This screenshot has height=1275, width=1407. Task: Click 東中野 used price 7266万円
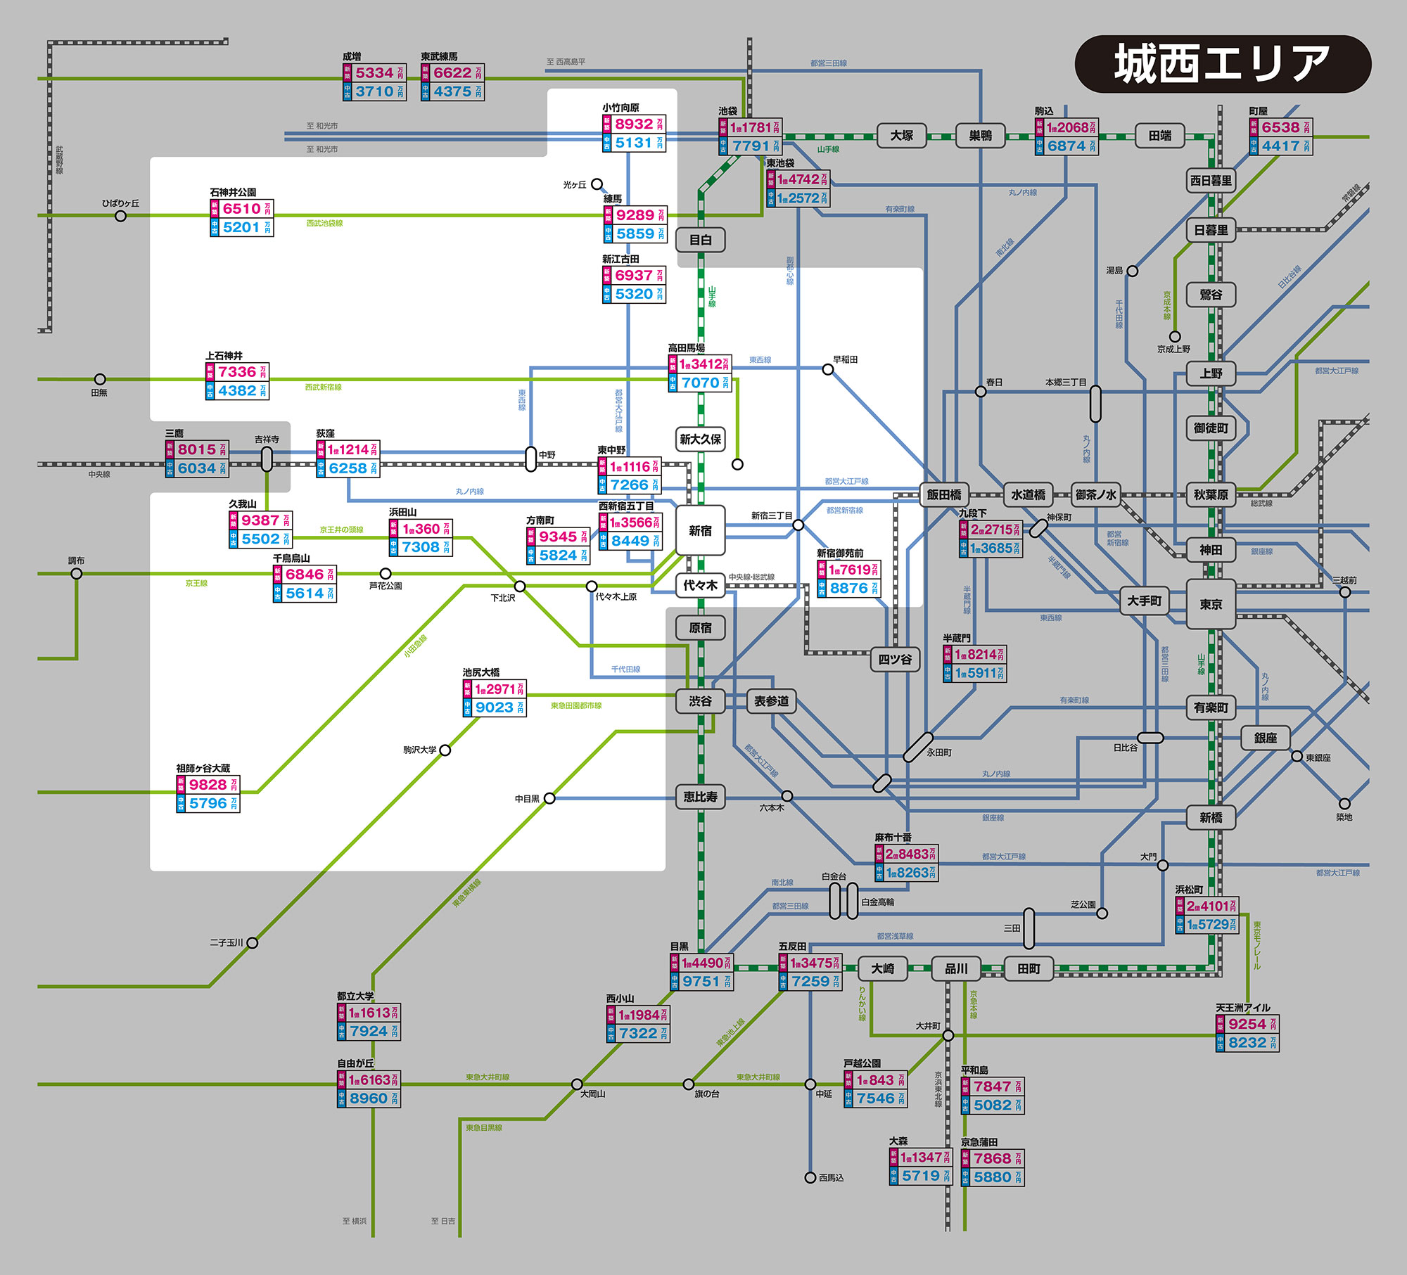pyautogui.click(x=630, y=485)
